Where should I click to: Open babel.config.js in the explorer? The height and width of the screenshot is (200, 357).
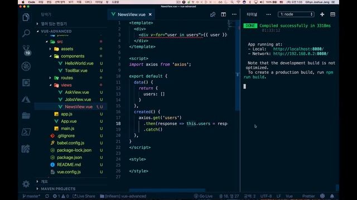[x=70, y=143]
